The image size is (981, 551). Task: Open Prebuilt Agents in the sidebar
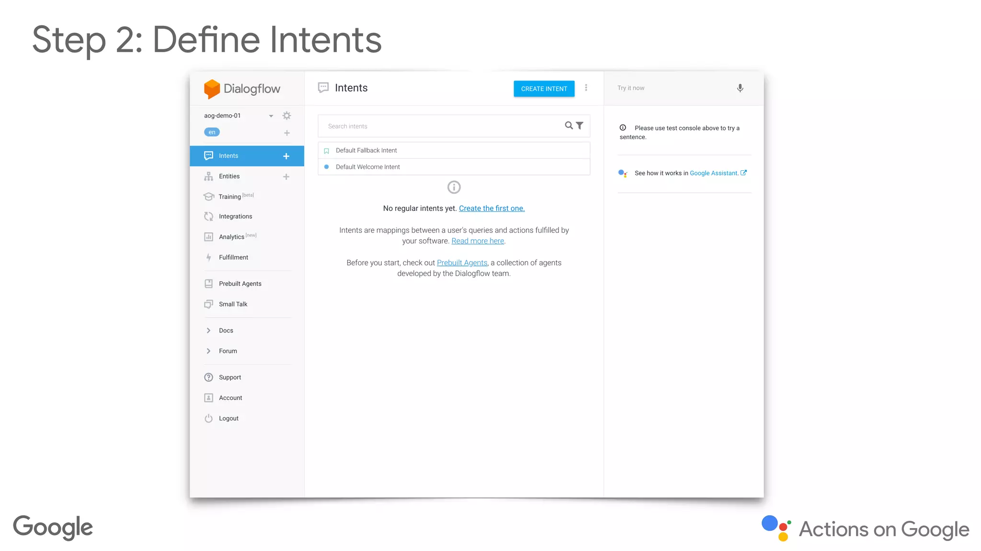click(x=240, y=284)
